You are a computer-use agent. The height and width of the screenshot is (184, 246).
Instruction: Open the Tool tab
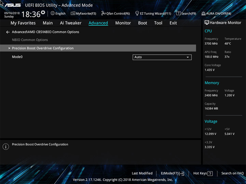pyautogui.click(x=158, y=23)
